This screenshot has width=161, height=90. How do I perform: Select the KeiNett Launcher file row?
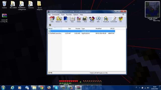click(82, 33)
